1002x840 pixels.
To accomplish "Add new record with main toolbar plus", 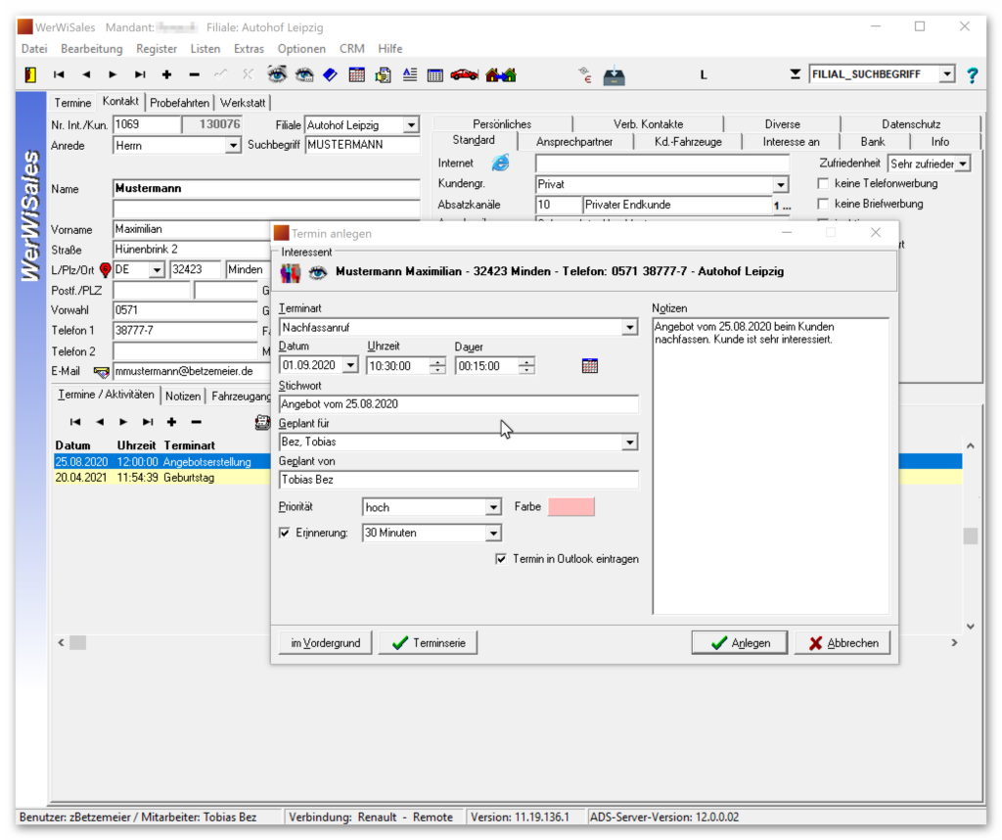I will click(x=166, y=74).
